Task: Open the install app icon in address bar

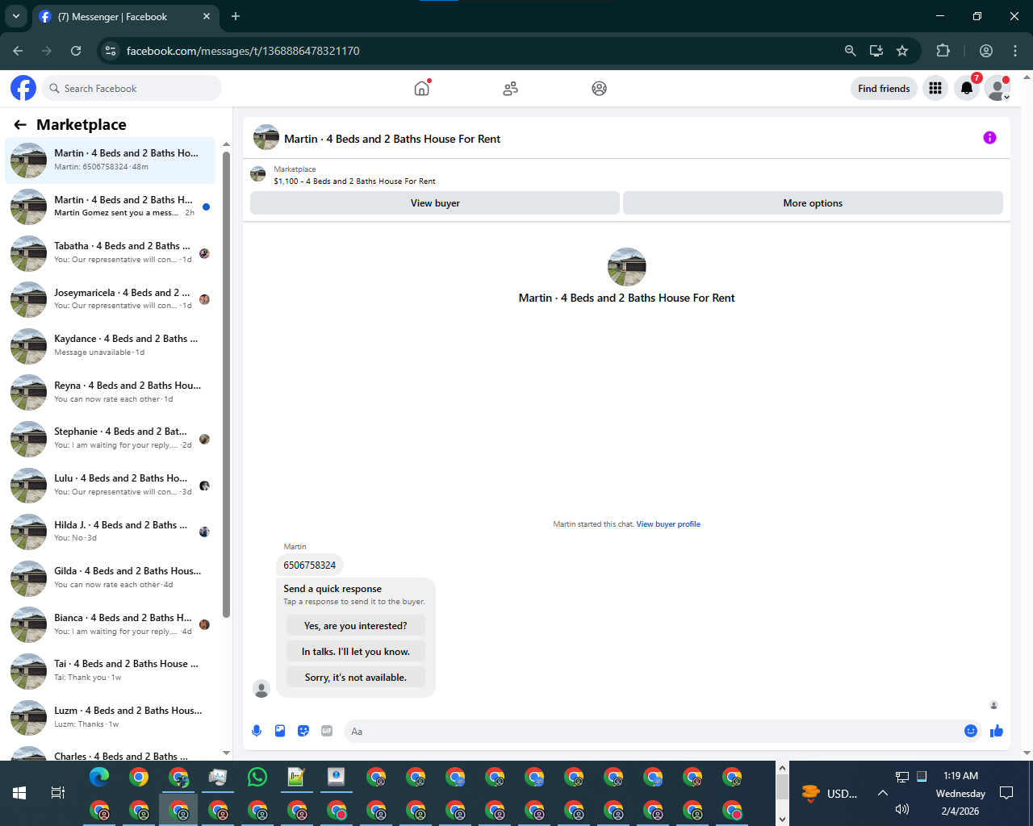Action: (x=876, y=51)
